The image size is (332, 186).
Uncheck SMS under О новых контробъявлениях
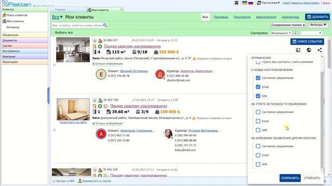258,96
